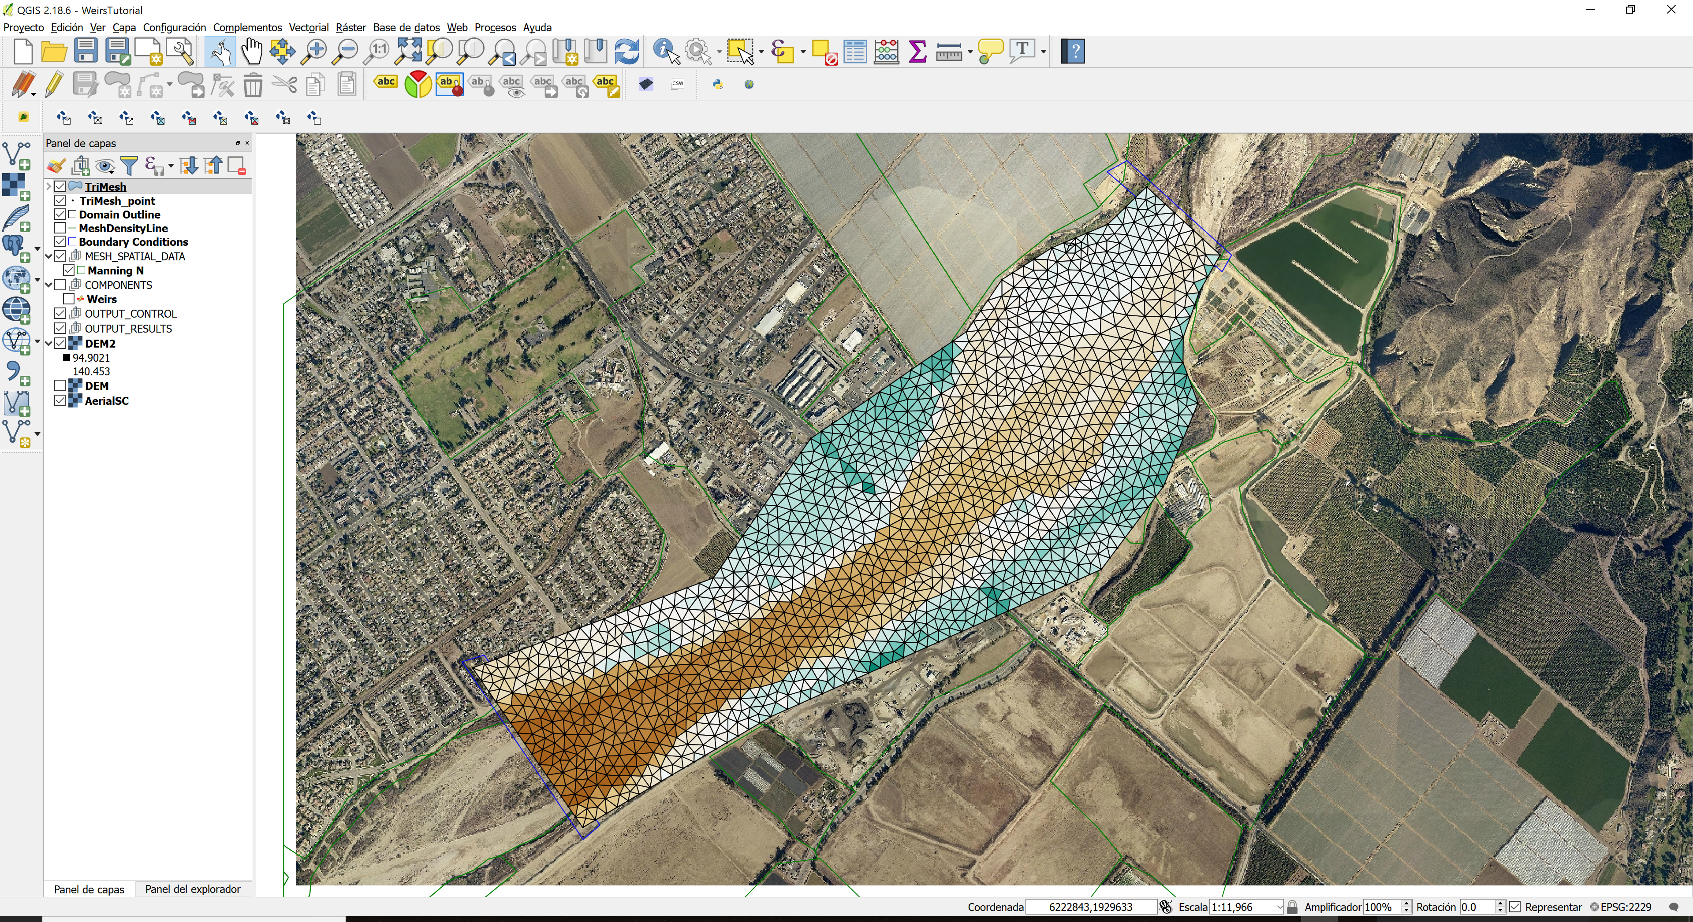Collapse the DEM2 layer legend
Viewport: 1693px width, 922px height.
pos(48,344)
